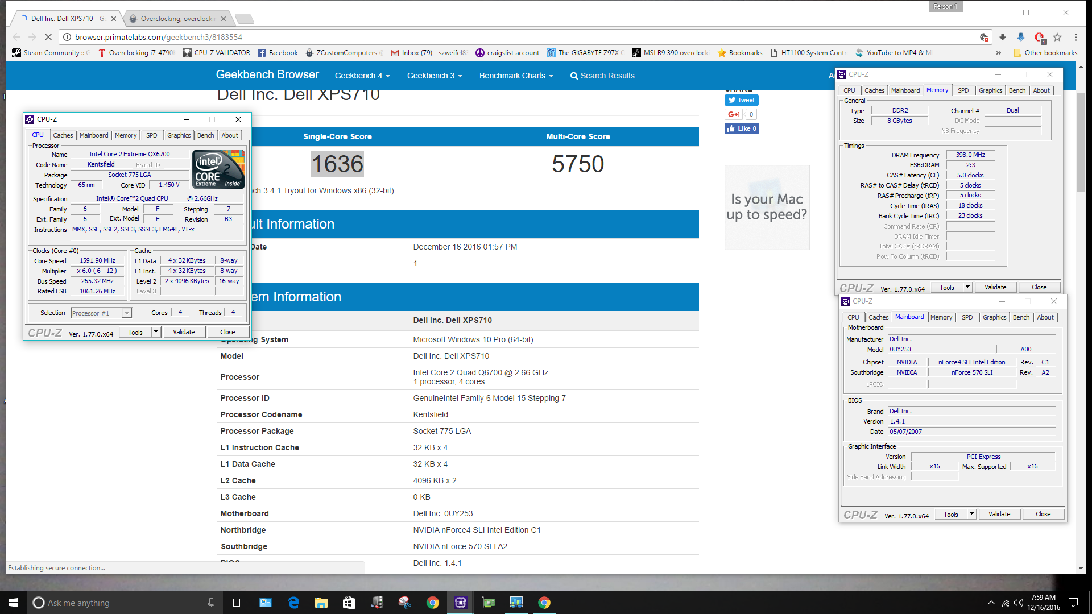Click the 'Is your Mac up to speed?' ad
The height and width of the screenshot is (614, 1092).
767,207
